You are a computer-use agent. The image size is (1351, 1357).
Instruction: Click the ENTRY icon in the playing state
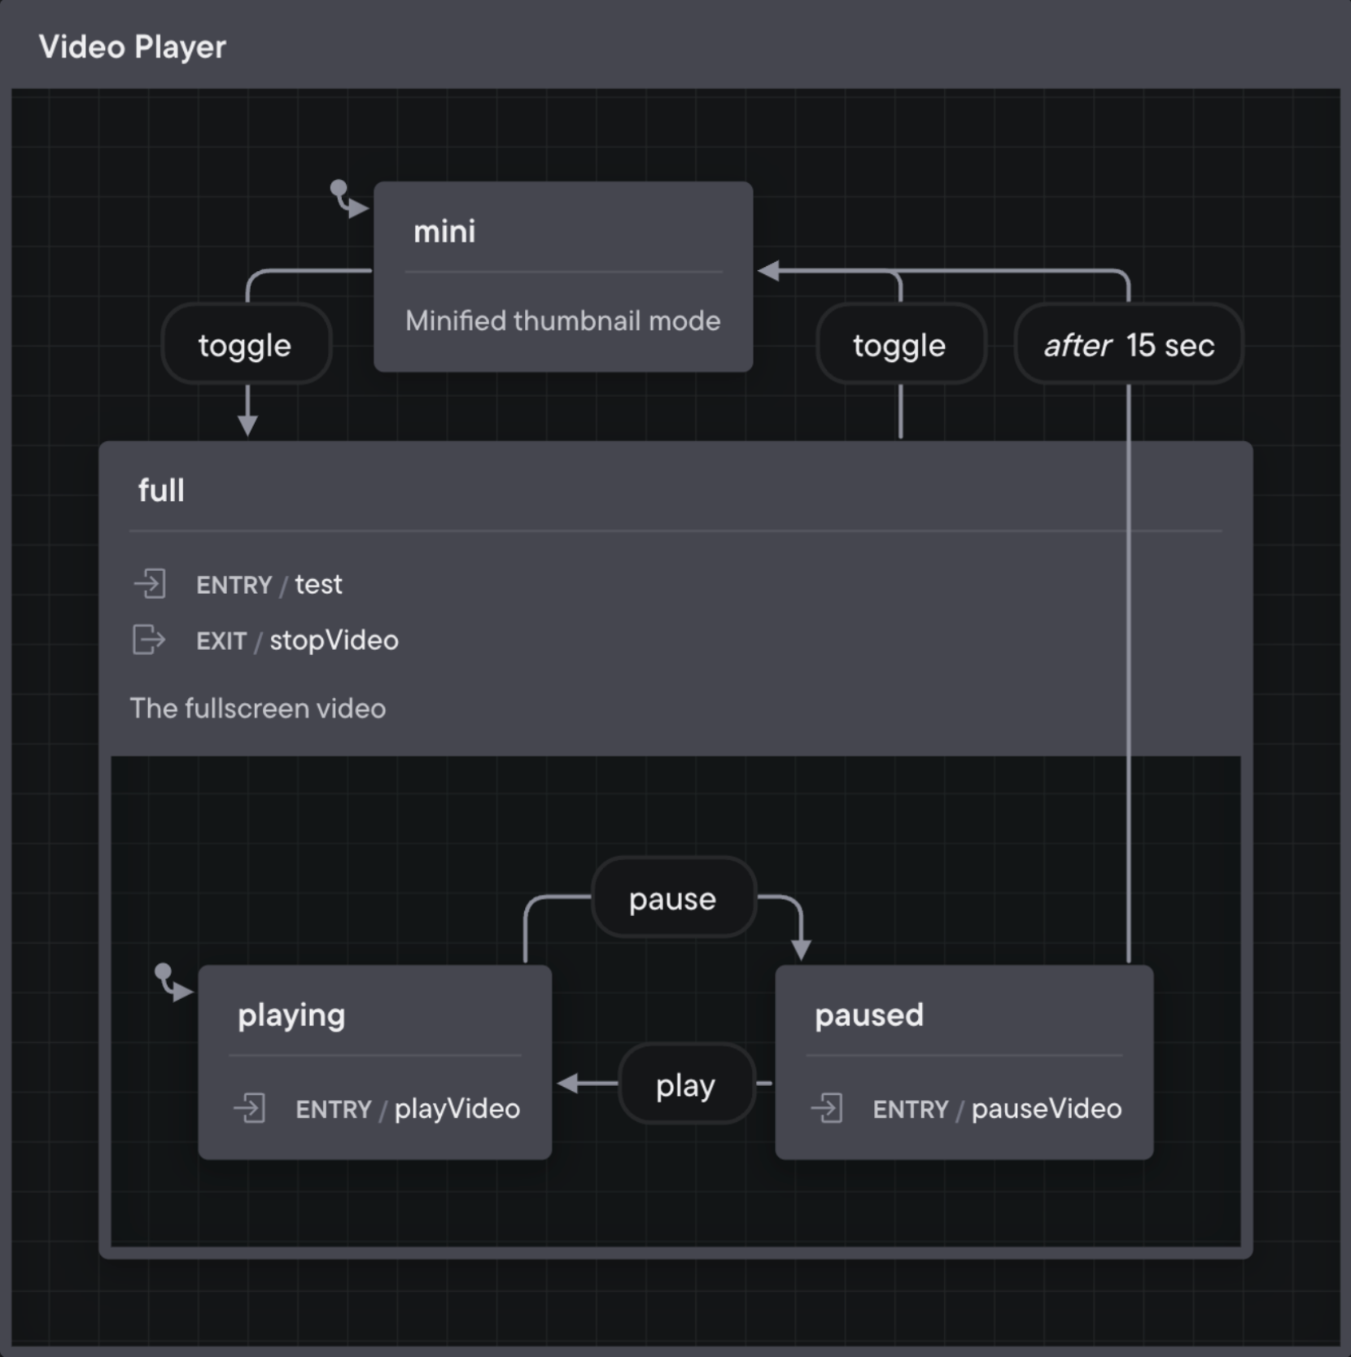(250, 1108)
